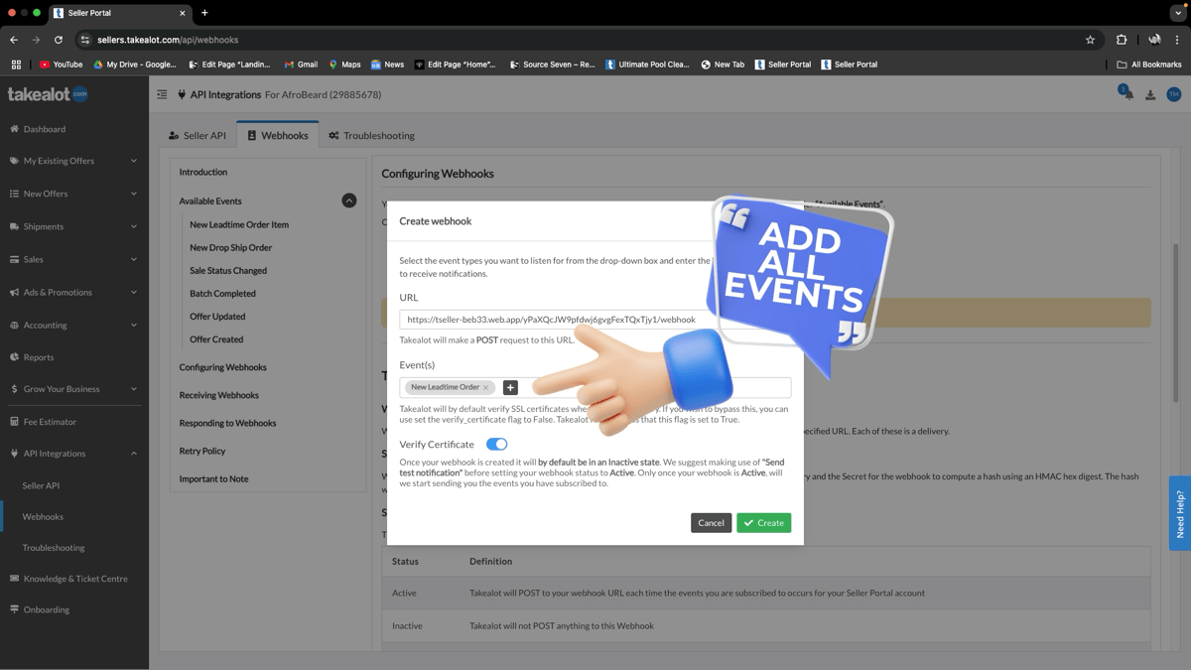
Task: Click the takealot logo
Action: [48, 94]
